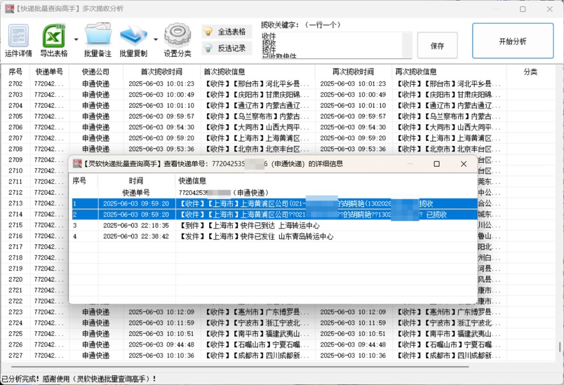Click the scrollbar of the keyword text box
The image size is (564, 385).
coord(407,45)
